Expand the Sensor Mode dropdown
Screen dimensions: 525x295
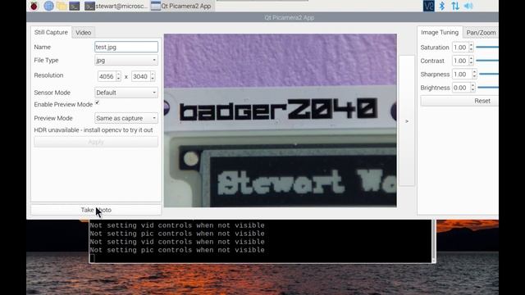click(x=126, y=93)
